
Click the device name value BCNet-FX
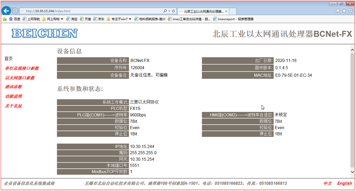click(x=140, y=60)
